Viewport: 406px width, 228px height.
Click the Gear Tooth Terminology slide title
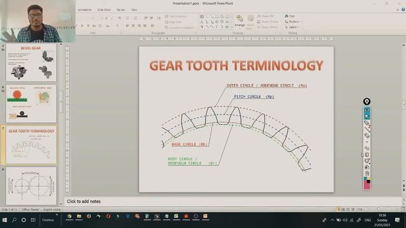coord(237,65)
